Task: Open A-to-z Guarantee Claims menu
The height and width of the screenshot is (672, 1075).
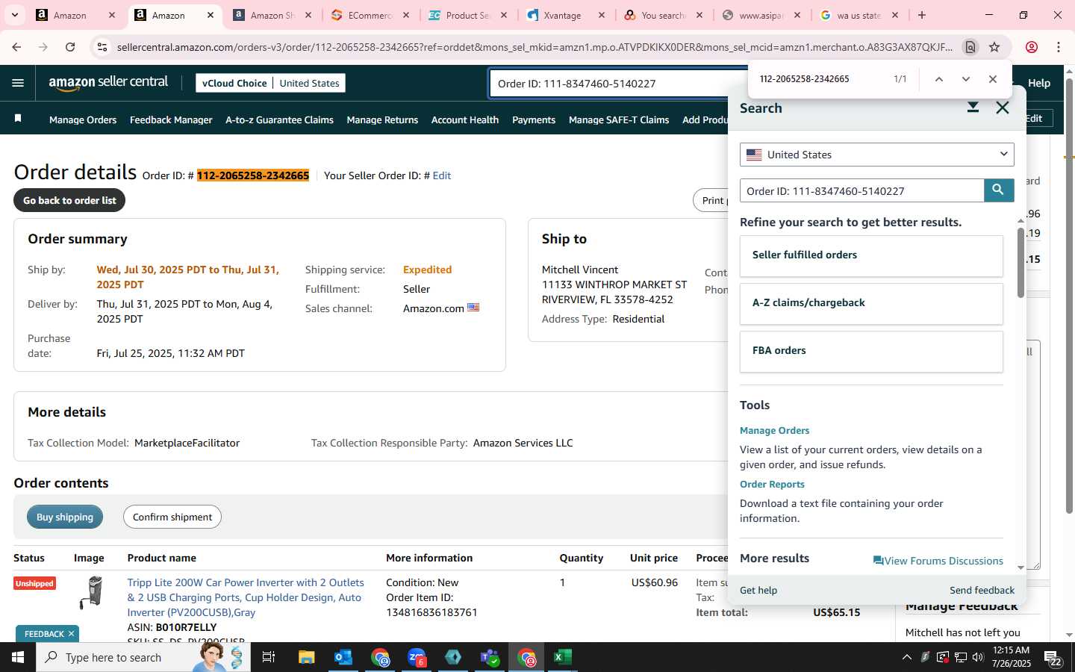Action: click(x=279, y=119)
